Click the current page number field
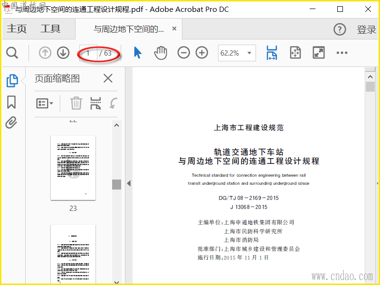Image resolution: width=380 pixels, height=285 pixels. point(88,53)
